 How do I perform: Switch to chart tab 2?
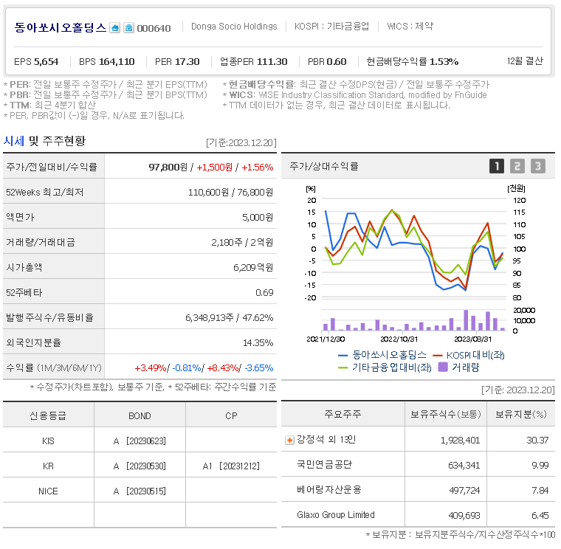click(x=517, y=166)
